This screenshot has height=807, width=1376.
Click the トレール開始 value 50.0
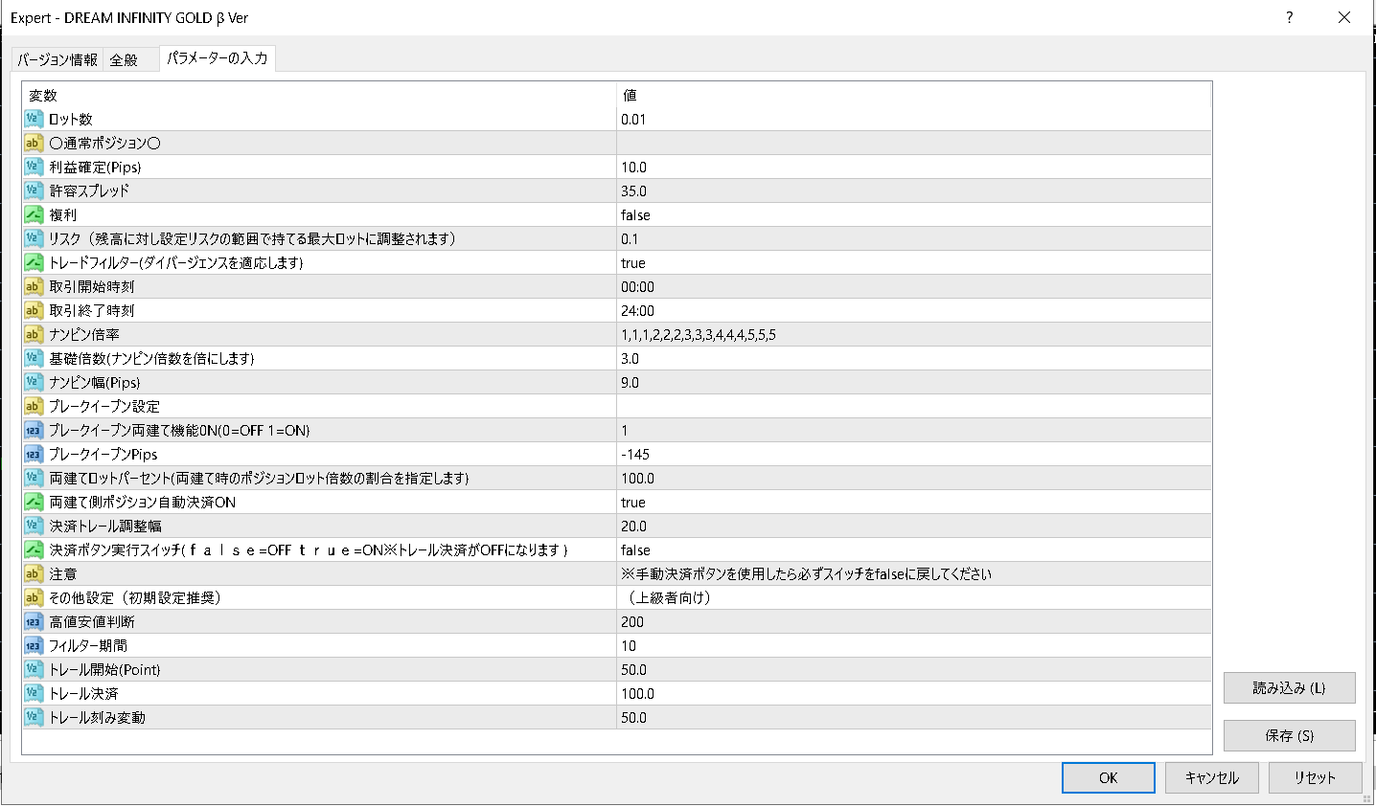point(633,669)
